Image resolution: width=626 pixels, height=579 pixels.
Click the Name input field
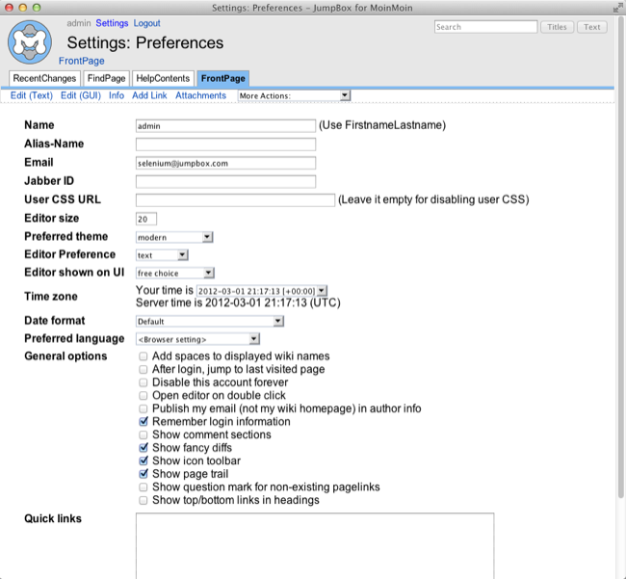tap(225, 126)
